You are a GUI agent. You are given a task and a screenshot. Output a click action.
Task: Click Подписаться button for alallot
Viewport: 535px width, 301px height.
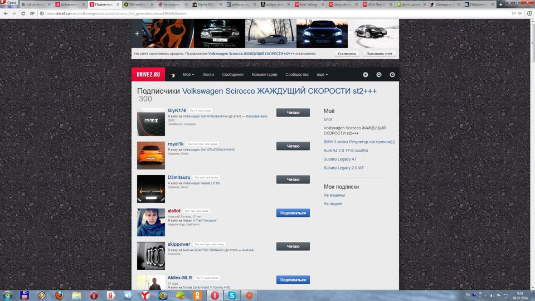tap(293, 212)
